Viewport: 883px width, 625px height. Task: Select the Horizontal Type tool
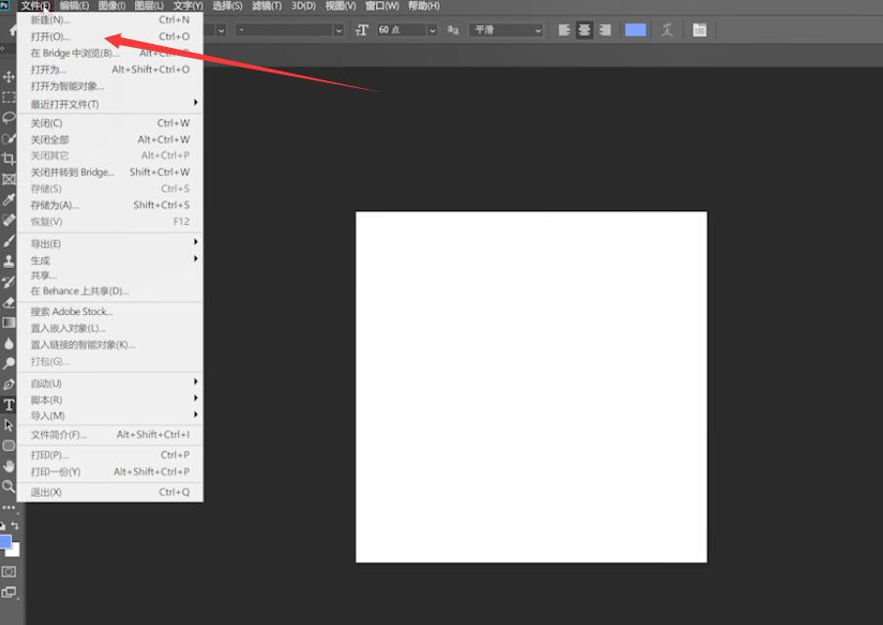pyautogui.click(x=9, y=405)
